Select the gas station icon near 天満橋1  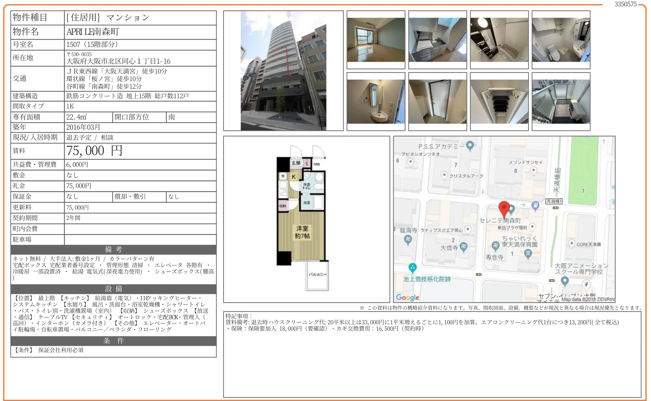[535, 205]
